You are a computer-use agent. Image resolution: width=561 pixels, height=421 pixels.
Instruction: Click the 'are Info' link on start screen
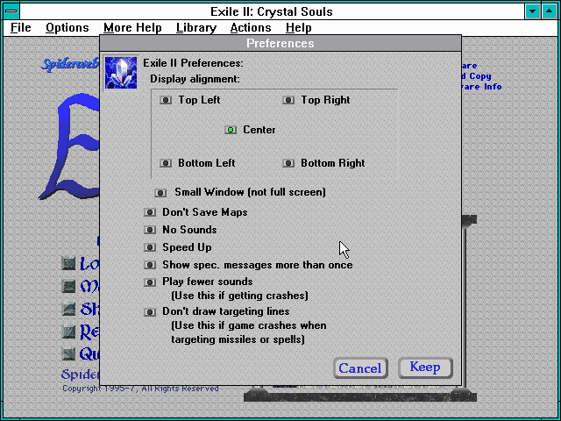point(481,86)
